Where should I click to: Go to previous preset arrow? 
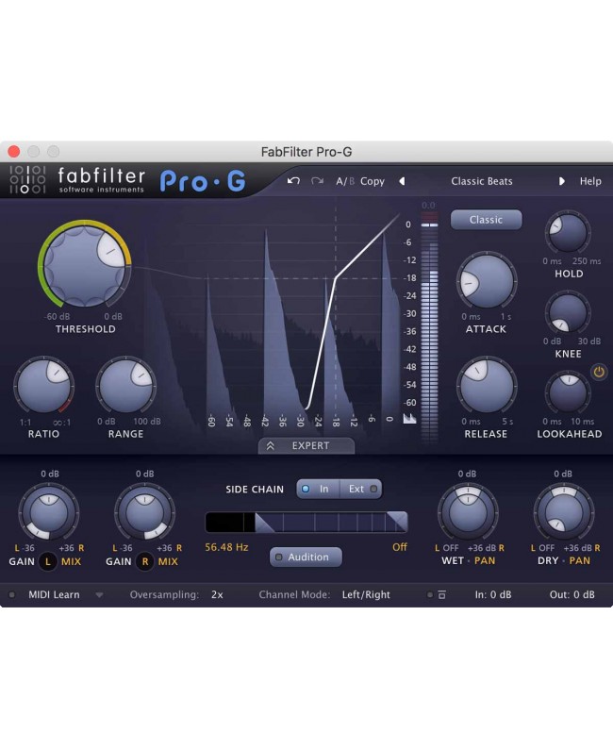(x=402, y=181)
